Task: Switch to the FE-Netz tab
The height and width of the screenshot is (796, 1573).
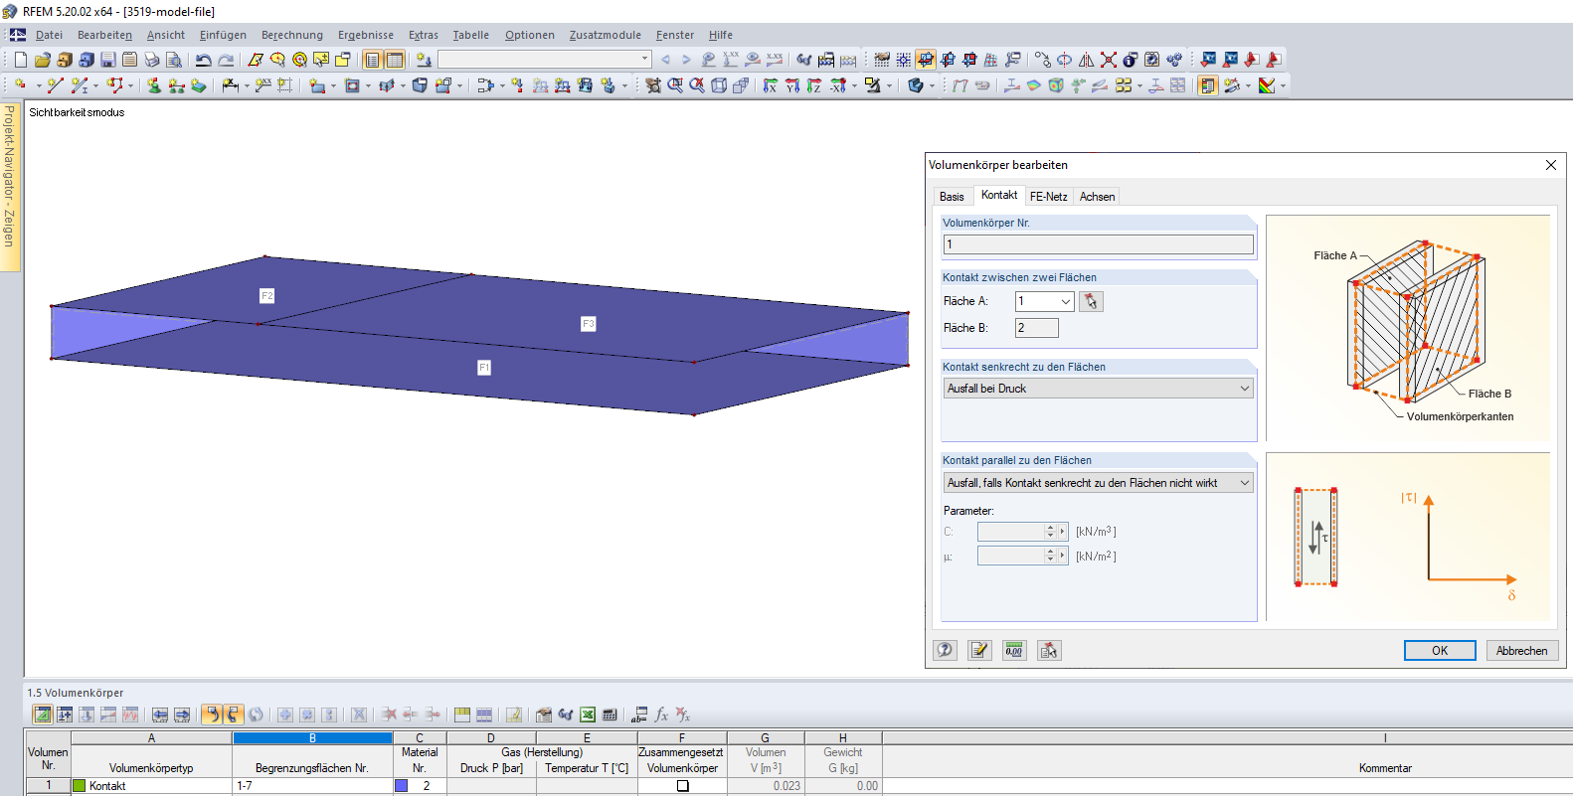Action: [x=1048, y=197]
